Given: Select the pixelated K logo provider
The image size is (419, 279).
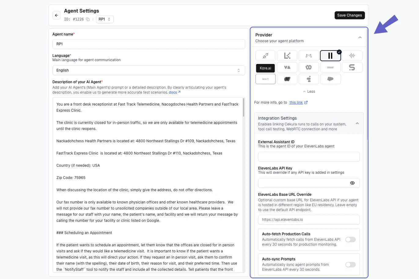Looking at the screenshot, I should [287, 56].
